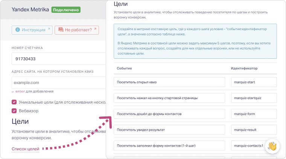This screenshot has height=159, width=286.
Task: Toggle the Уникальные цели checkbox
Action: [14, 102]
